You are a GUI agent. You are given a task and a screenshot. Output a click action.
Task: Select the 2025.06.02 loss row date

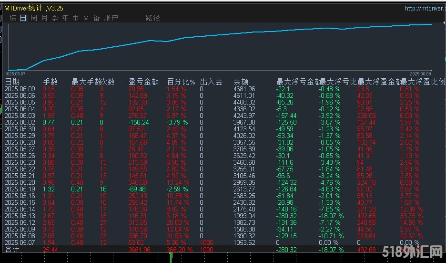[20, 122]
